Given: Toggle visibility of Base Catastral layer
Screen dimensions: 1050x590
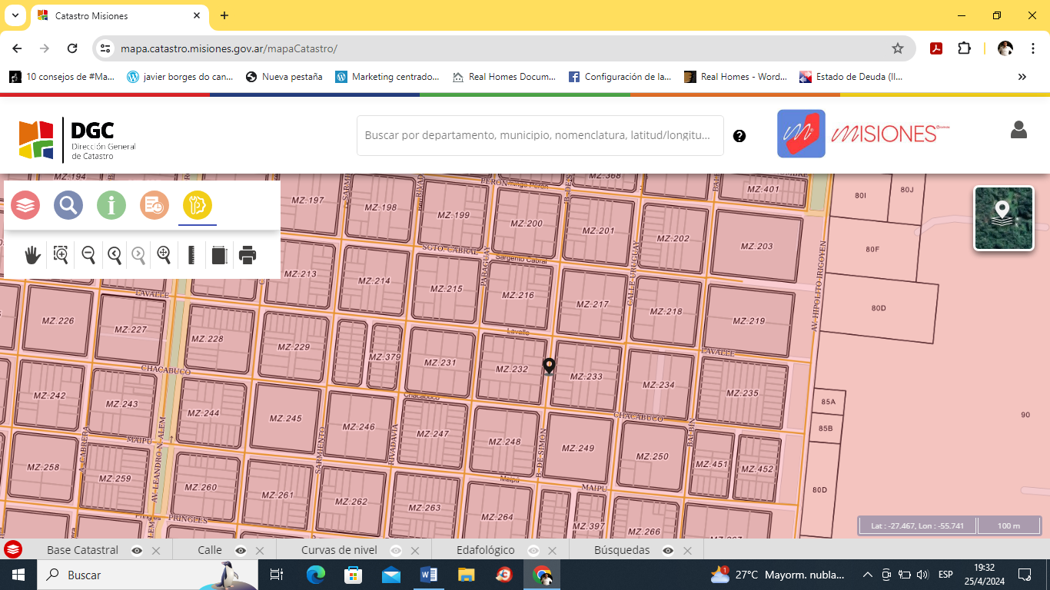Looking at the screenshot, I should coord(137,550).
